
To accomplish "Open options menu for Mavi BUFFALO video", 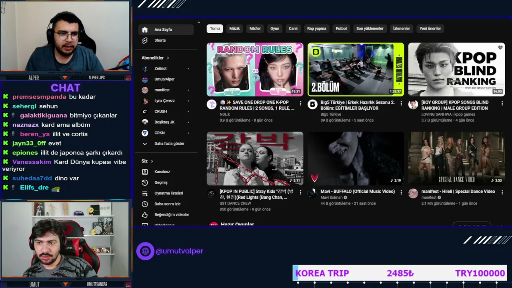I will (401, 192).
